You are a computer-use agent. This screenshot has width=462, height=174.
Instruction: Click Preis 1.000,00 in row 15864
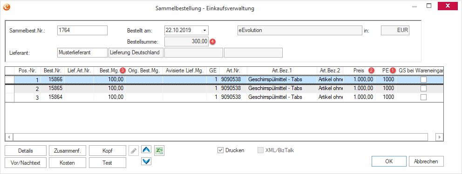(359, 97)
